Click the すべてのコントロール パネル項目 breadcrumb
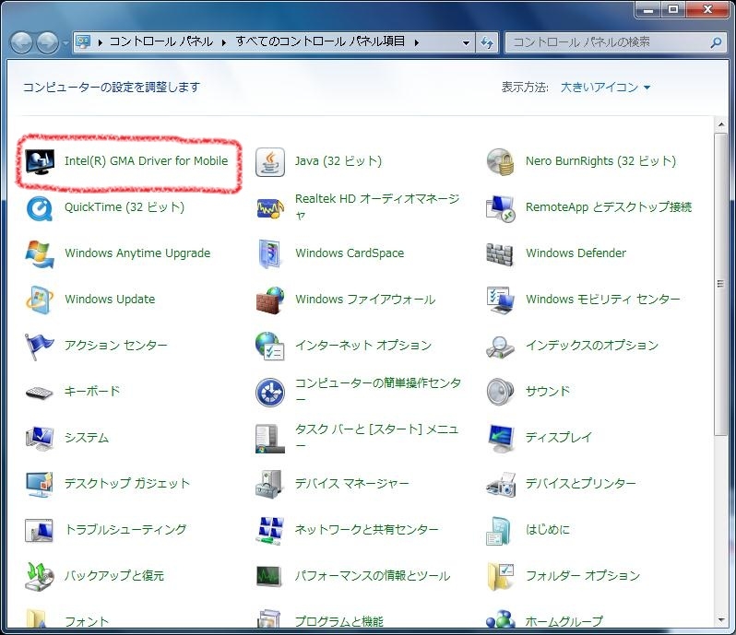Image resolution: width=736 pixels, height=635 pixels. (x=320, y=41)
